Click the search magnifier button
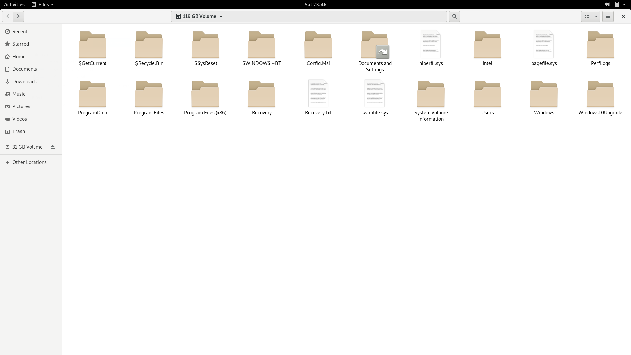Viewport: 631px width, 355px height. 454,16
